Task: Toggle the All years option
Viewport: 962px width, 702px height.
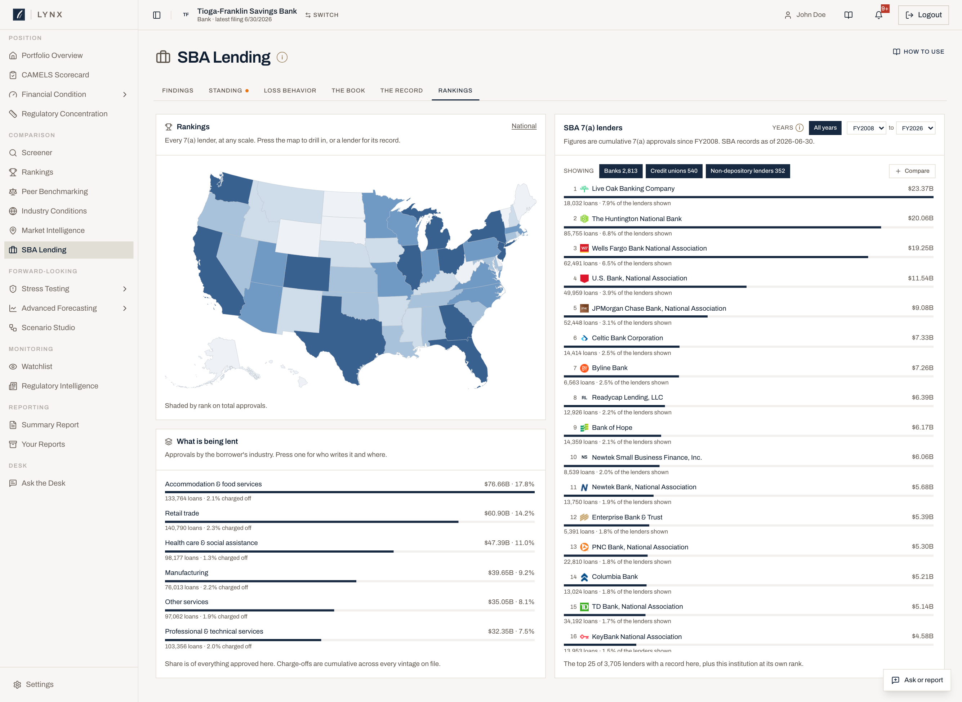Action: [825, 128]
